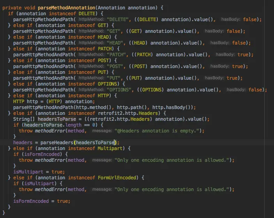The width and height of the screenshot is (274, 218).
Task: Click OPTIONS in the 'instanceof OPTIONS' condition
Action: (x=107, y=84)
